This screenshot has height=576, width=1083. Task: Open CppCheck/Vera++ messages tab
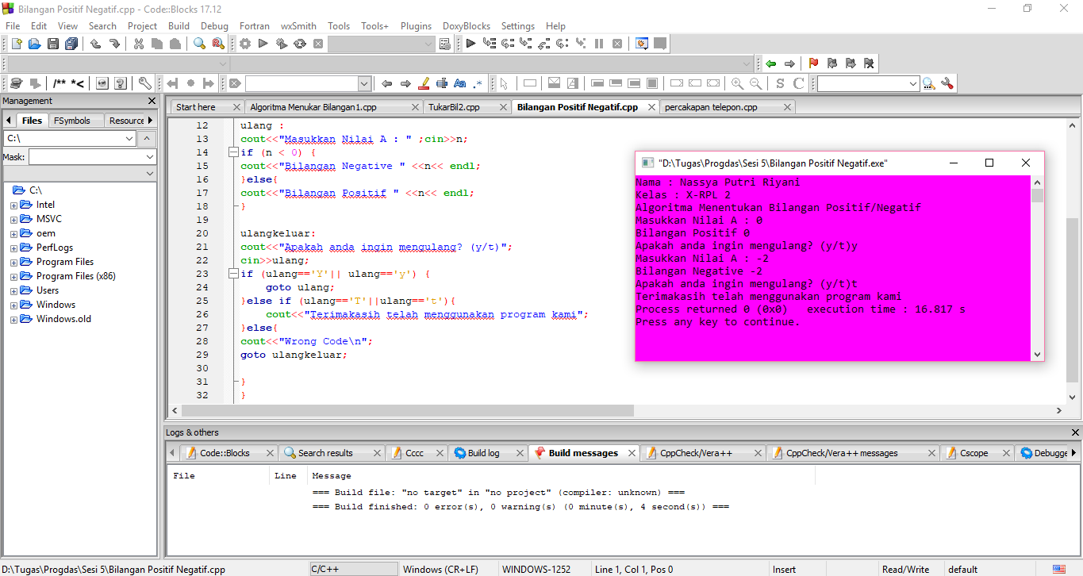(x=842, y=453)
